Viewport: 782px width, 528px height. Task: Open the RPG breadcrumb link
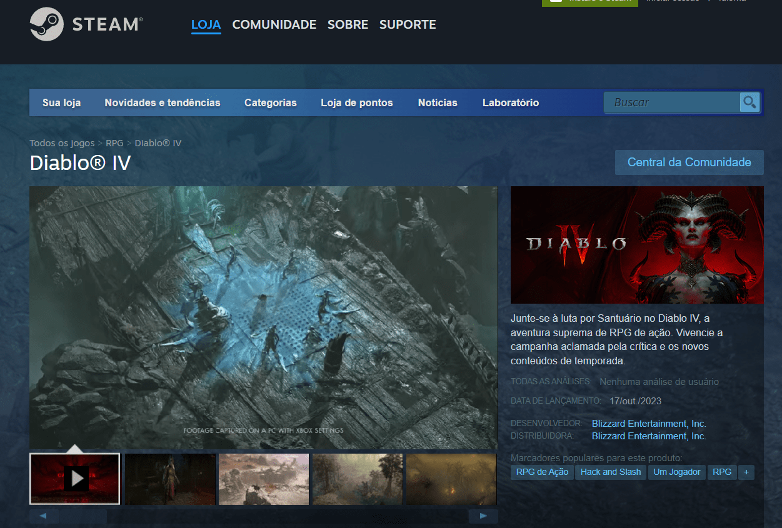tap(114, 142)
